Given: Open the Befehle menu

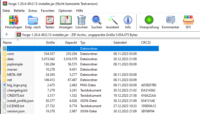Looking at the screenshot, I should tap(19, 11).
